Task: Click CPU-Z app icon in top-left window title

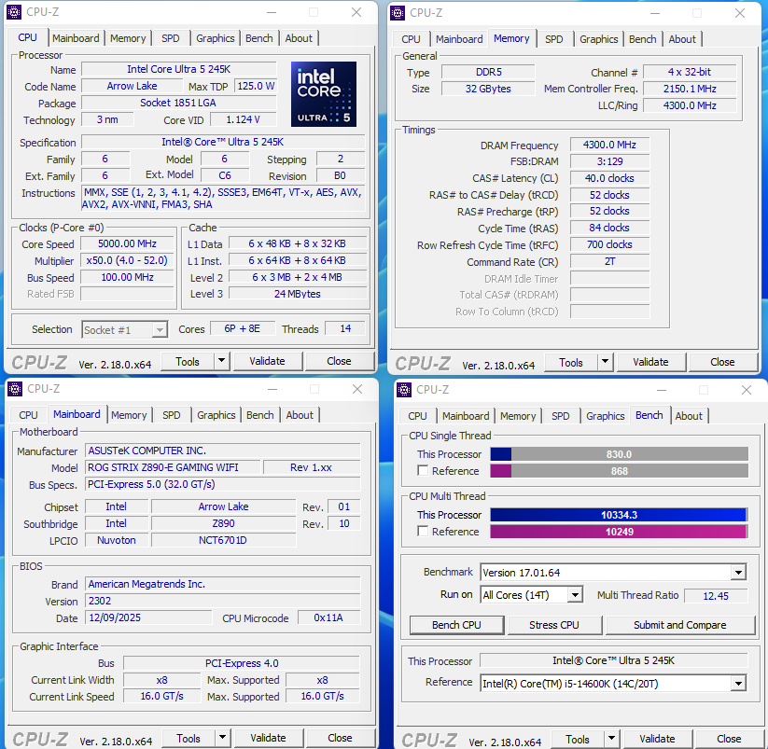Action: [x=14, y=12]
